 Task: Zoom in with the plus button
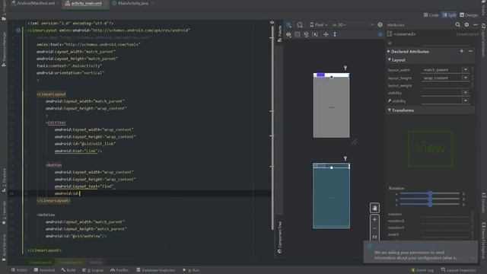point(374,219)
